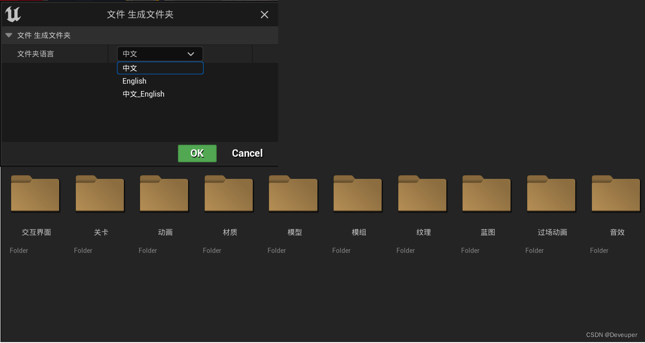Click the 模组 folder name text
Screen dimensions: 645x343
(359, 233)
